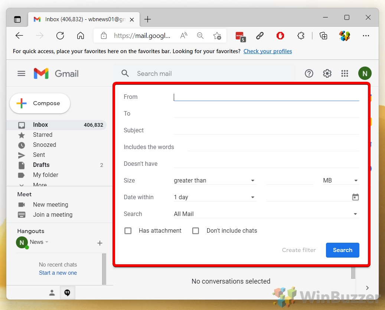Click the From input field
Viewport: 385px width, 310px height.
pyautogui.click(x=266, y=97)
